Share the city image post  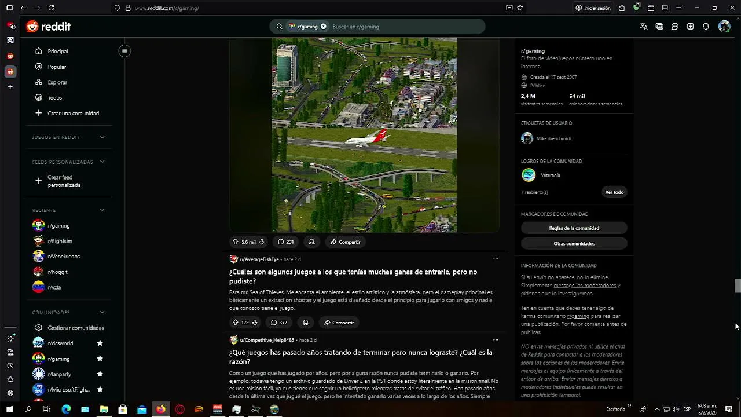[345, 242]
